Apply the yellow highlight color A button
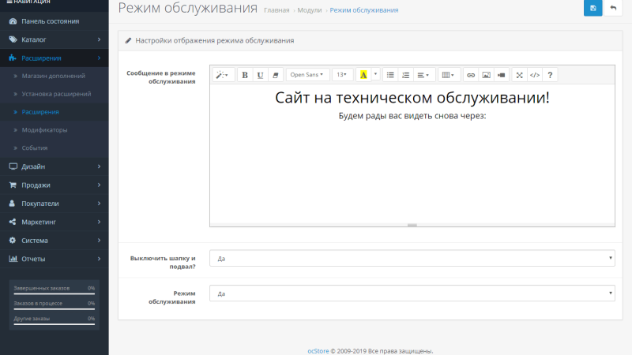 click(x=363, y=75)
